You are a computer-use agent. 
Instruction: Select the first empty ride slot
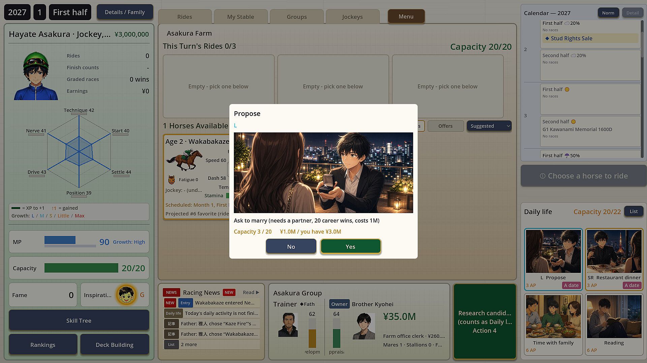(218, 86)
